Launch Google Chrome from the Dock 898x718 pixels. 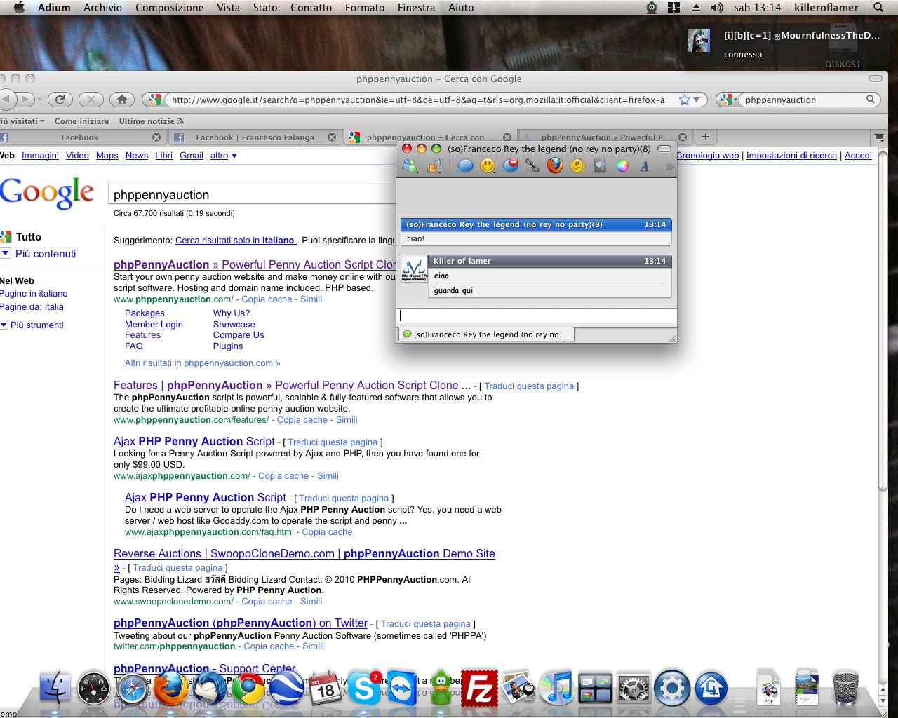pos(248,690)
